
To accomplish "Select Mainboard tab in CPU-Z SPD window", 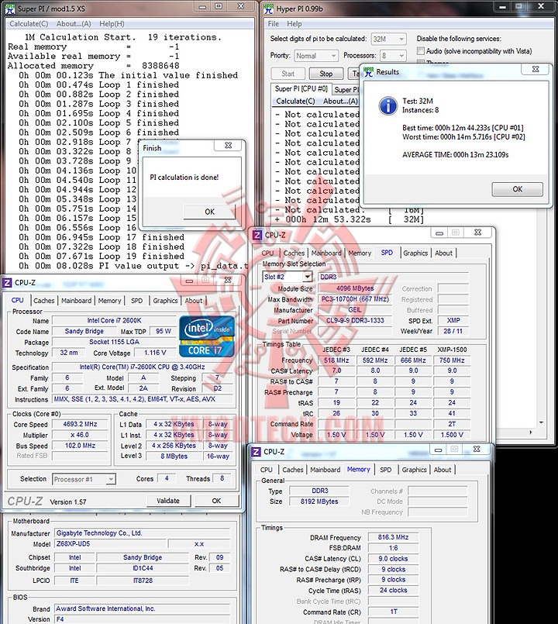I will click(x=326, y=253).
